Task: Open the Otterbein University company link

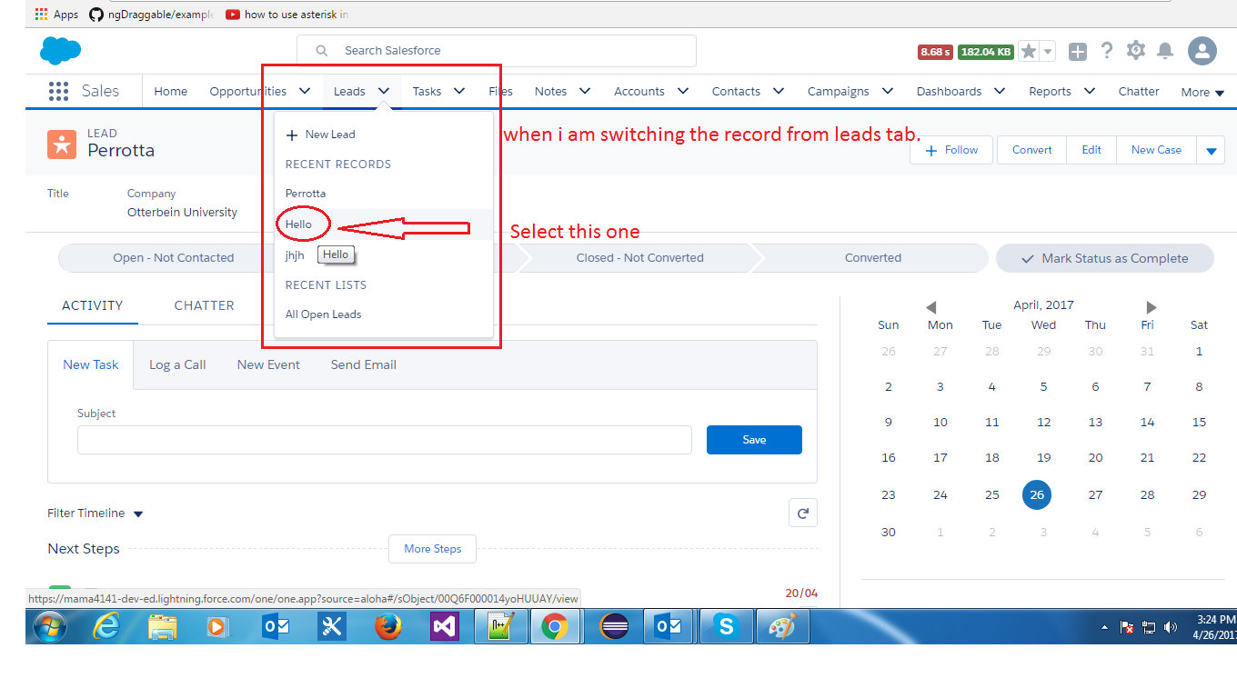Action: [x=182, y=212]
